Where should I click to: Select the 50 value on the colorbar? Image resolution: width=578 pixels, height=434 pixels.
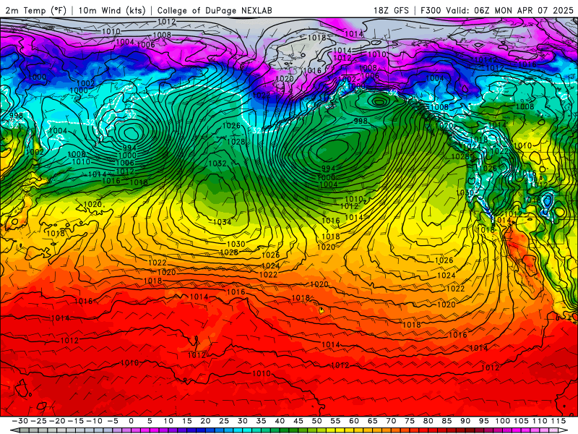[316, 421]
